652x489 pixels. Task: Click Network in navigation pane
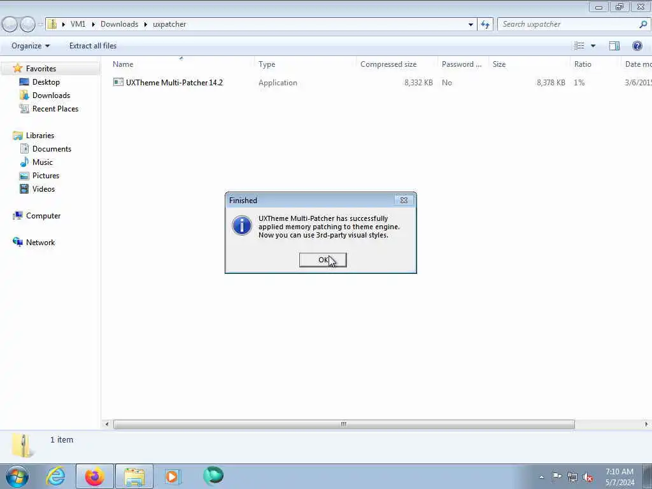click(40, 243)
